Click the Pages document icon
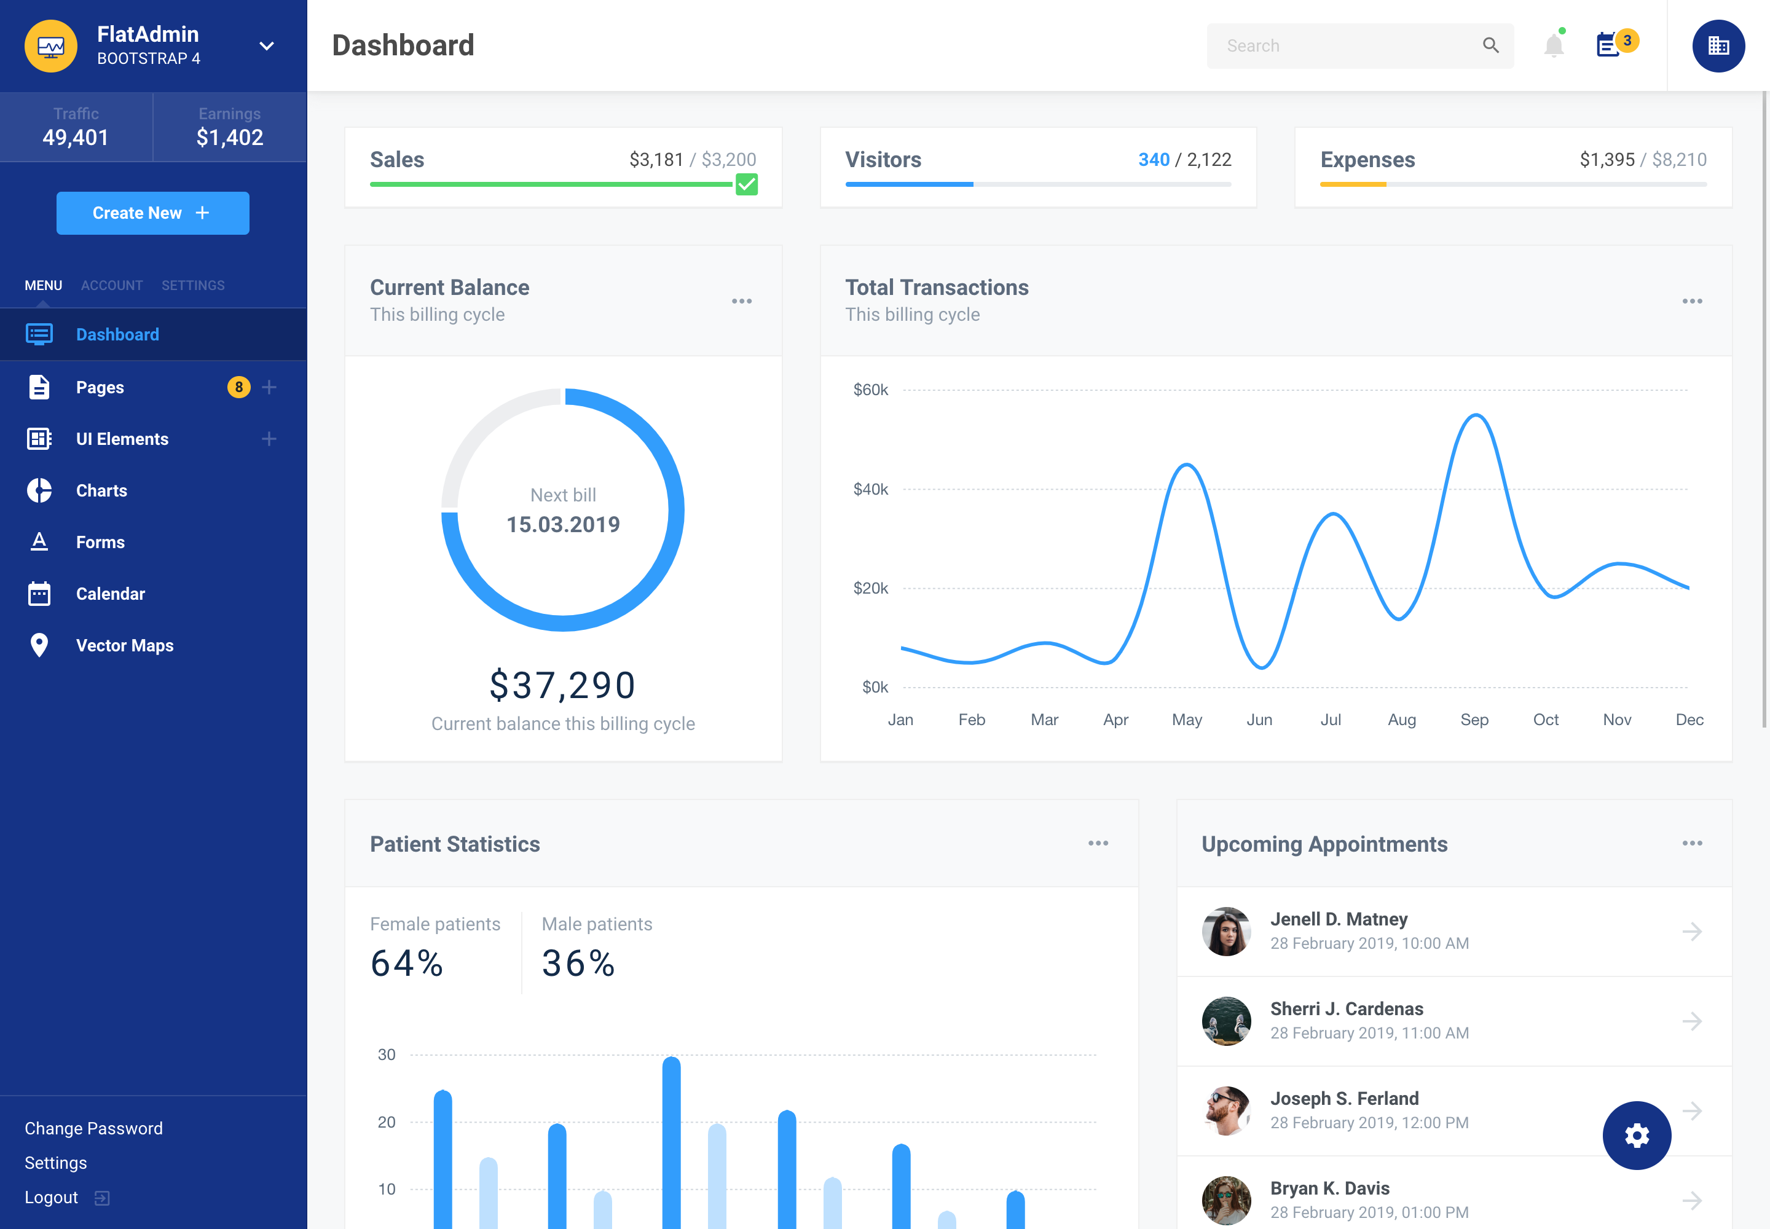The height and width of the screenshot is (1229, 1770). pos(39,387)
